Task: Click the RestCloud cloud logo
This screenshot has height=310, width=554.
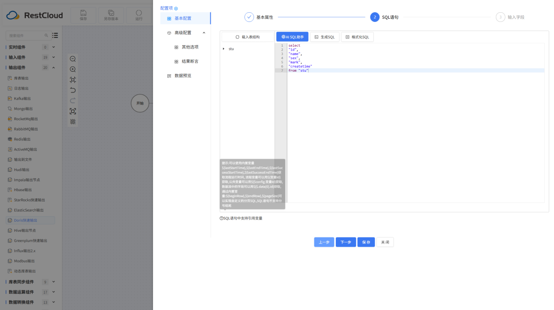Action: click(13, 16)
